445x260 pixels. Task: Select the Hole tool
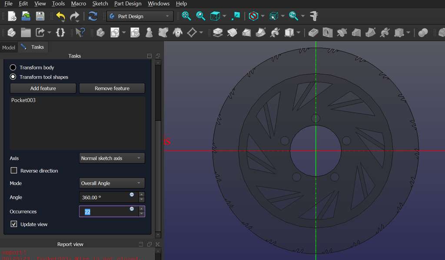(328, 33)
